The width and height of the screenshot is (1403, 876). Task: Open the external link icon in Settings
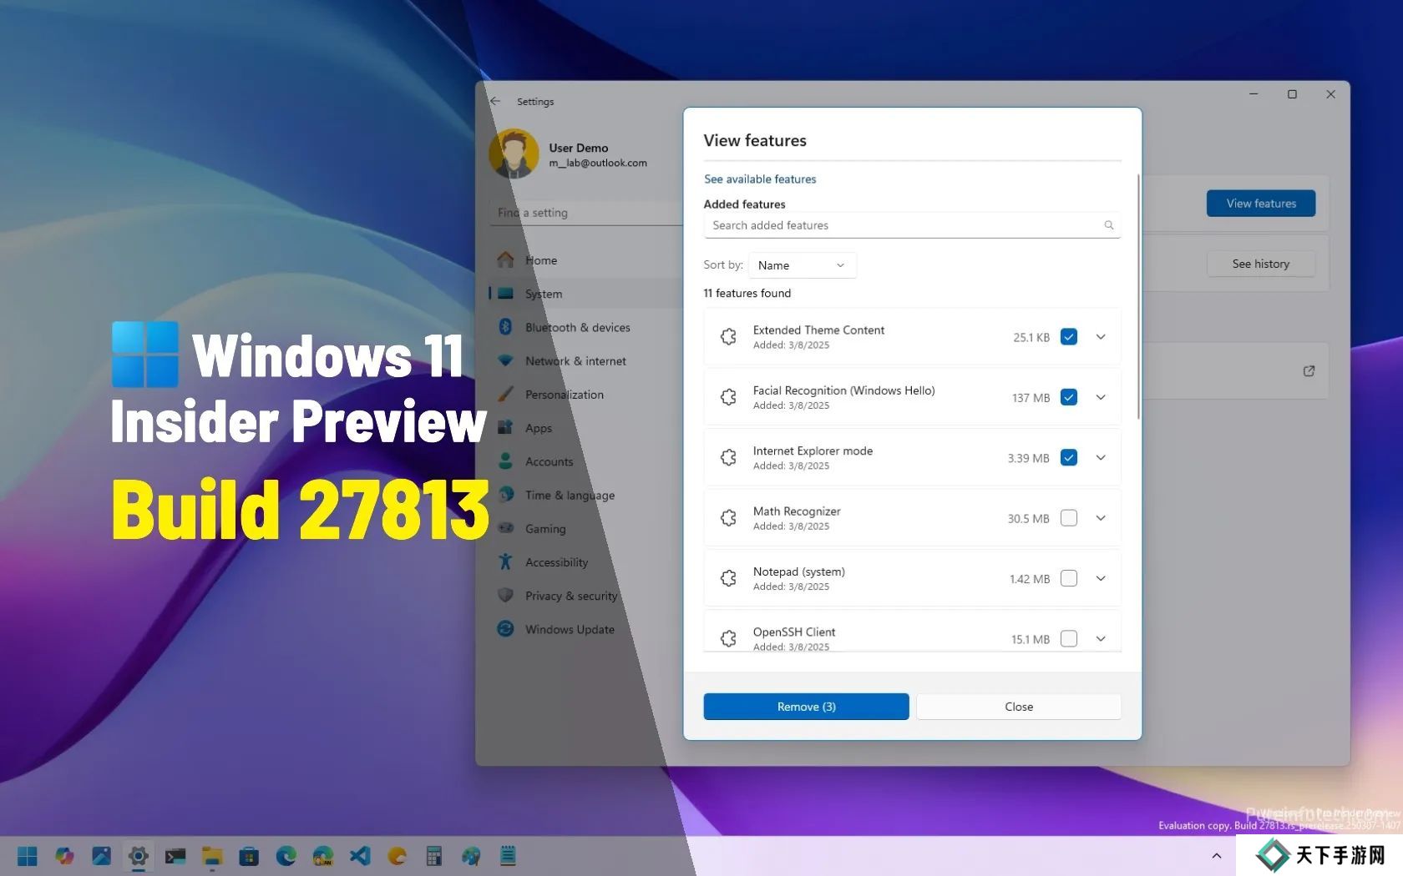pyautogui.click(x=1309, y=371)
